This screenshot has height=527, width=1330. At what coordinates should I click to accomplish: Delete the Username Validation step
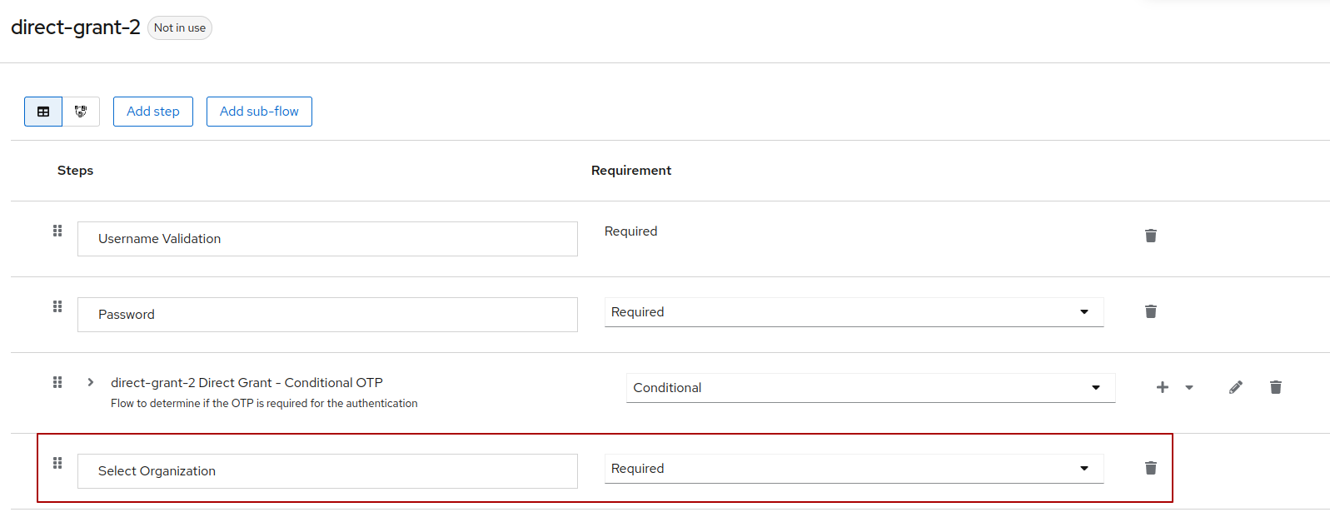click(x=1150, y=236)
